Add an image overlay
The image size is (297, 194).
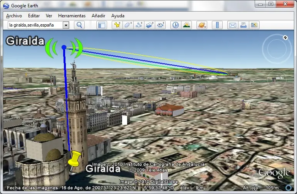click(149, 25)
